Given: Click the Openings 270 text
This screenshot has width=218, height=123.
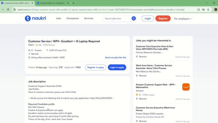Looking at the screenshot, I should coord(56,67).
